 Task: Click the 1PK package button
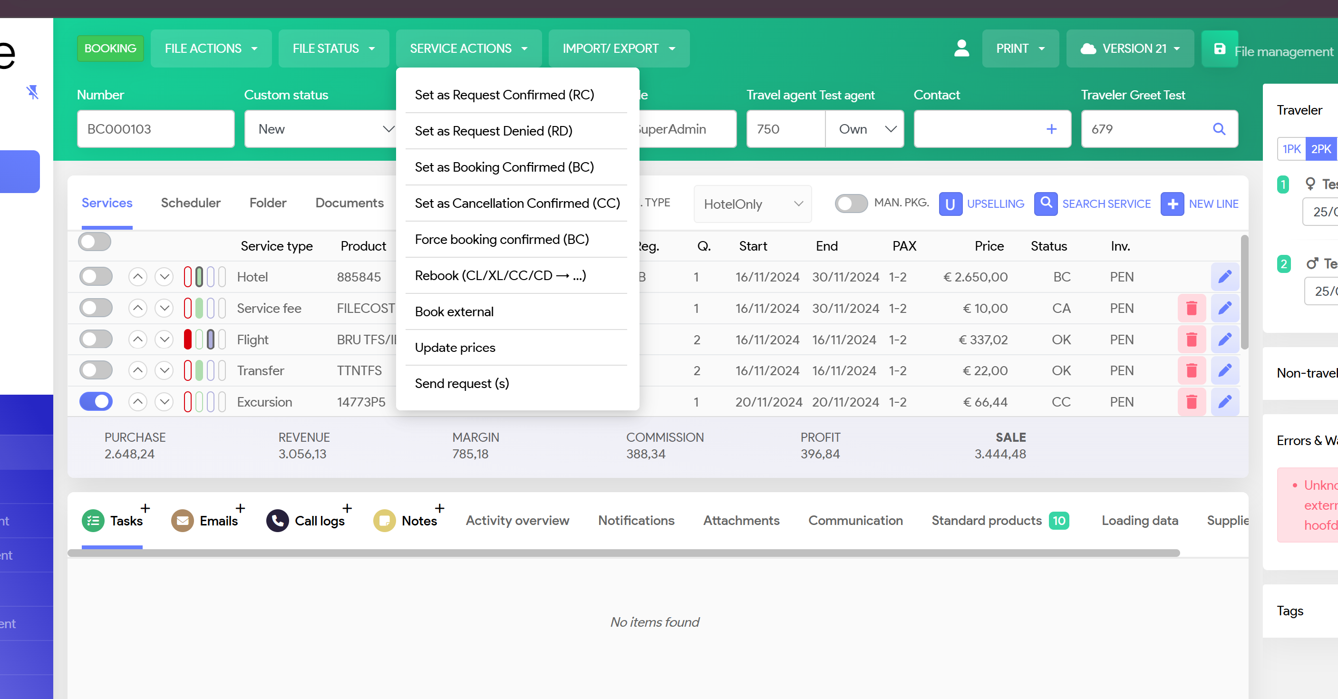[1291, 149]
